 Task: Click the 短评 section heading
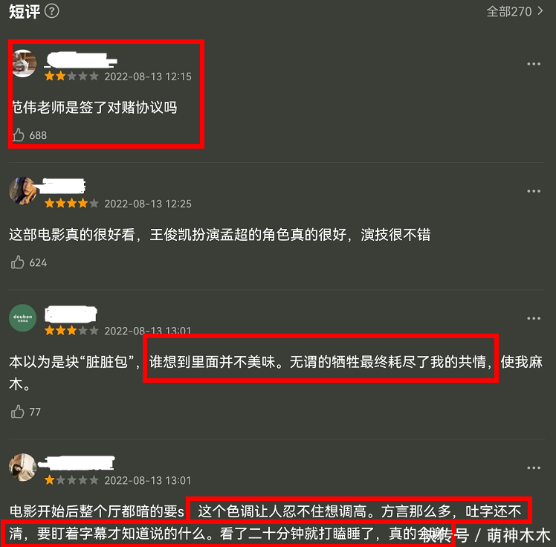coord(25,11)
